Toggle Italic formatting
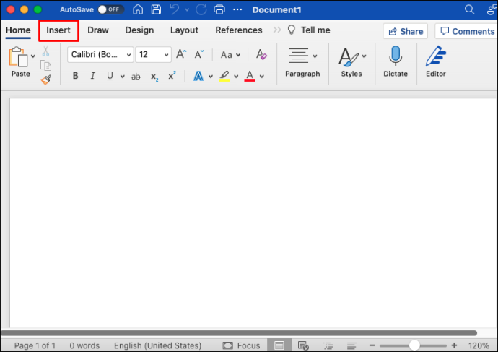Viewport: 498px width, 352px height. (92, 76)
